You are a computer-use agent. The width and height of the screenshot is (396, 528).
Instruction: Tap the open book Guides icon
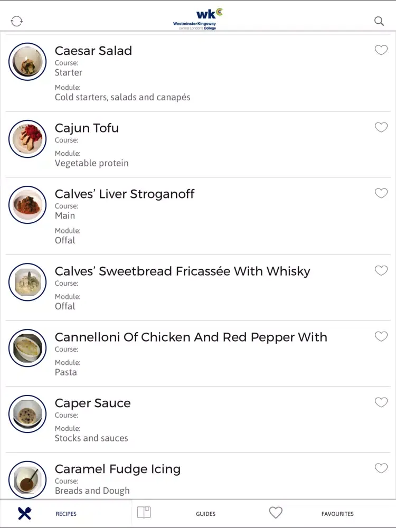144,513
